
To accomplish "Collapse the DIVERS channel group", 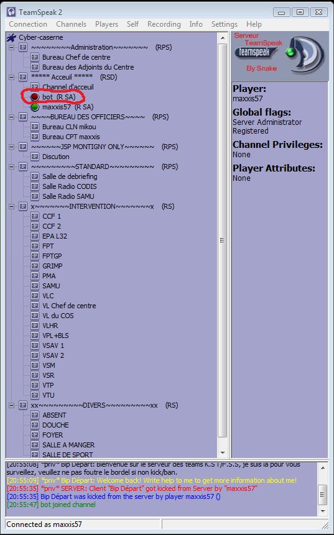I will pos(12,405).
